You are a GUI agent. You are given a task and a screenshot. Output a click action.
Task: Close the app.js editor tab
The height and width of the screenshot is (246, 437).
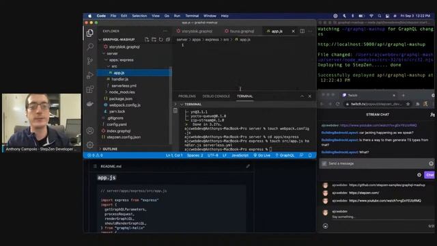(x=293, y=31)
